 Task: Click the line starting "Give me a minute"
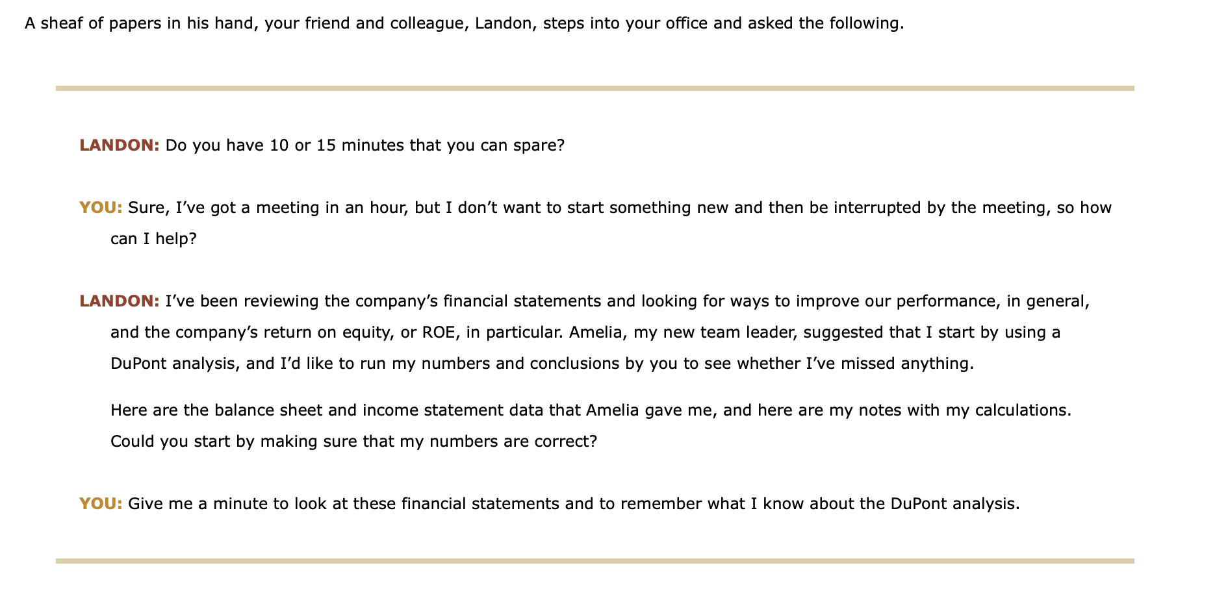pyautogui.click(x=574, y=504)
